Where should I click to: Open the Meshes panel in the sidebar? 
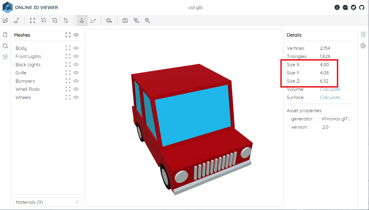point(5,57)
